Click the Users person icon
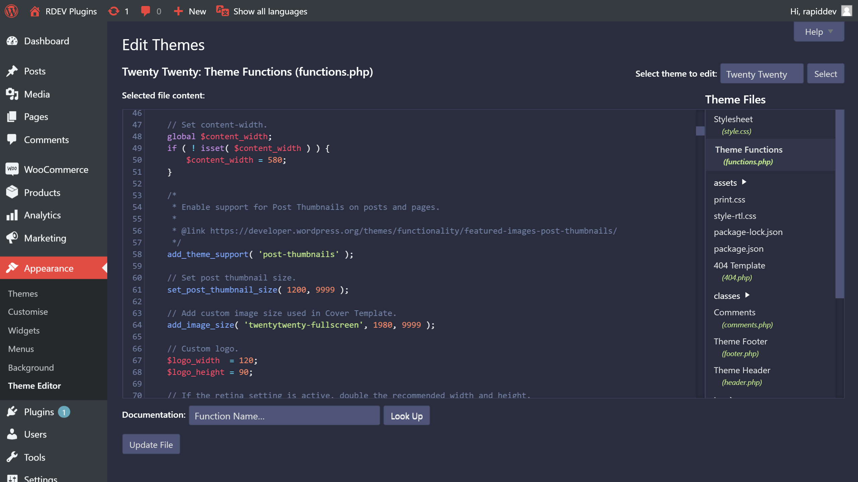This screenshot has height=482, width=858. (12, 434)
